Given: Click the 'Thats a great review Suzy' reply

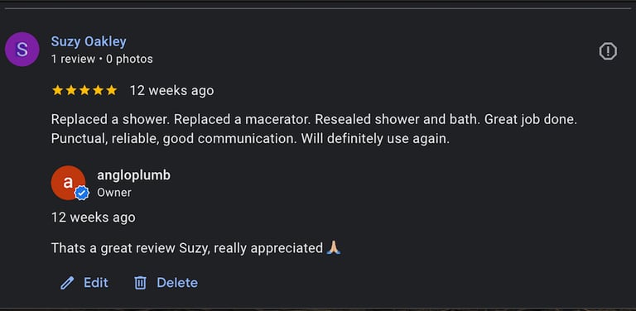Looking at the screenshot, I should [x=187, y=248].
